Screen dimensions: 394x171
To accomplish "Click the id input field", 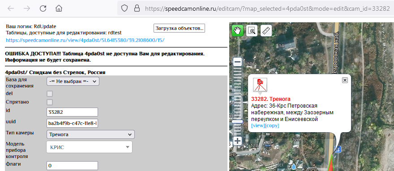I will 73,112.
